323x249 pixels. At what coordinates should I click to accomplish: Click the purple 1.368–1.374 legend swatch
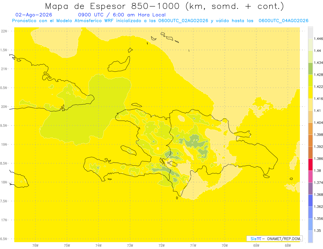point(310,189)
